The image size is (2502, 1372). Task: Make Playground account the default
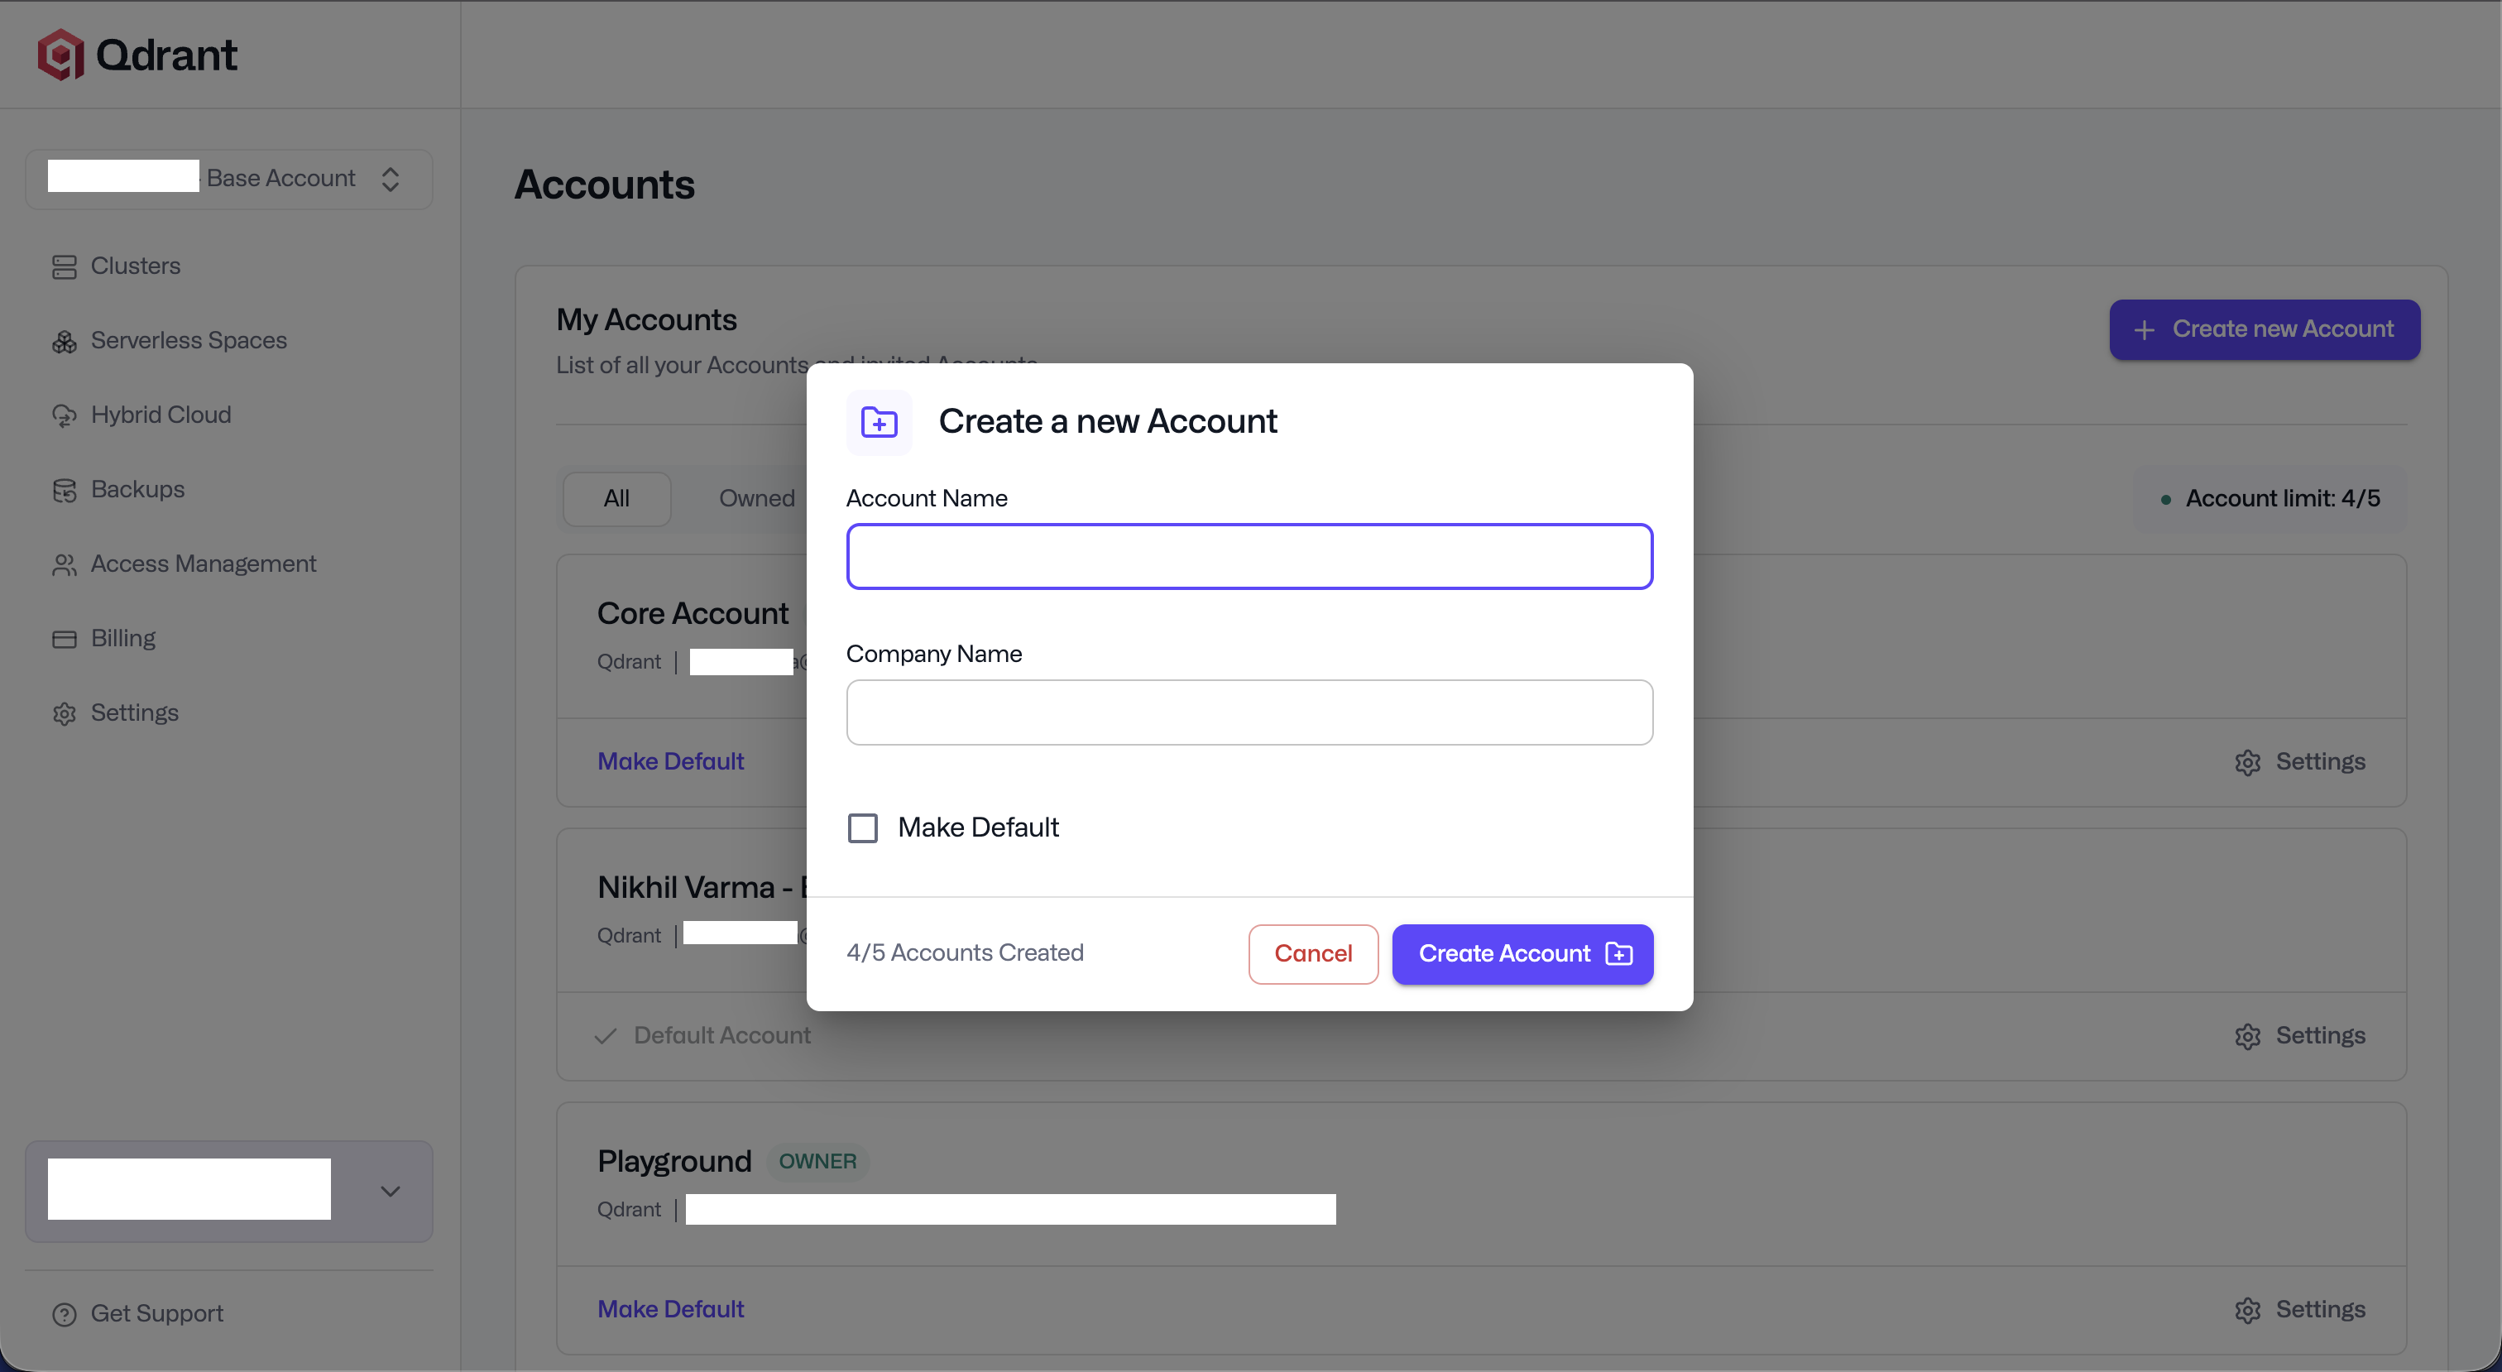point(670,1310)
